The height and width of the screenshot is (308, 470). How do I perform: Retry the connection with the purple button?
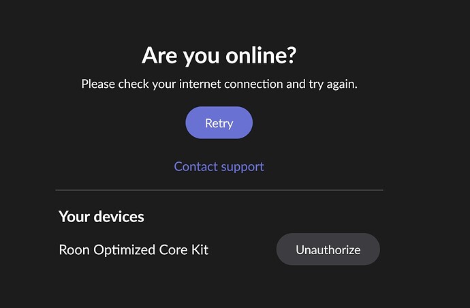point(219,123)
